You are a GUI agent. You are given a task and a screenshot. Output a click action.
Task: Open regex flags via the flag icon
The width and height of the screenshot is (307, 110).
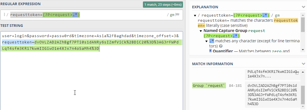(x=177, y=15)
